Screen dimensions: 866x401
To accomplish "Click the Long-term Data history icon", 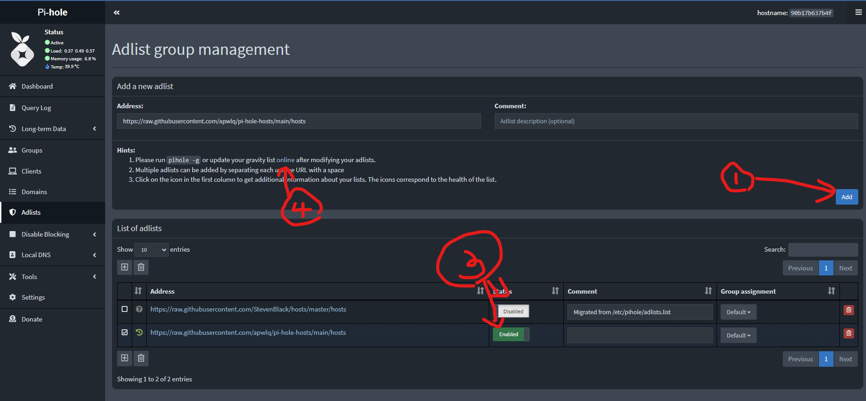I will point(13,129).
